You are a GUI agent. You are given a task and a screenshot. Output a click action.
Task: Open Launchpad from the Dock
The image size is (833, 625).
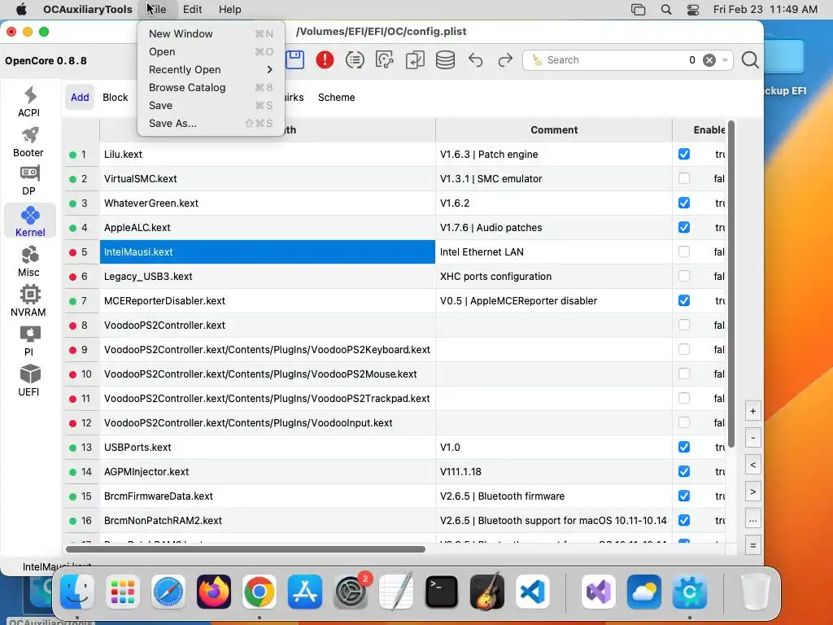click(123, 591)
